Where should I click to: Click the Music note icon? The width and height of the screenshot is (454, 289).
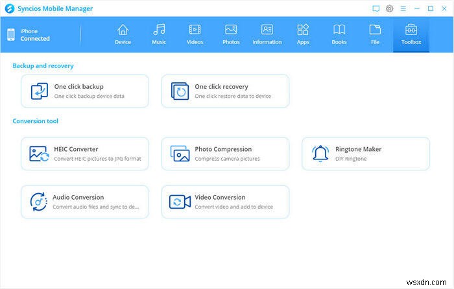tap(159, 30)
